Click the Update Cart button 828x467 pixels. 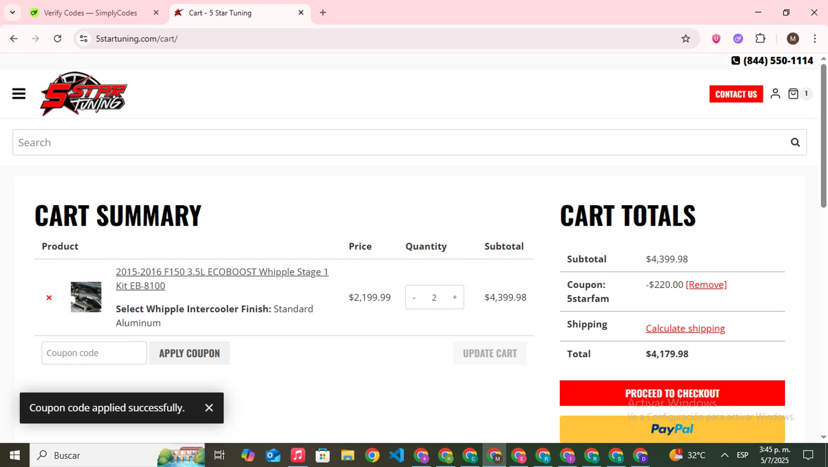coord(490,353)
